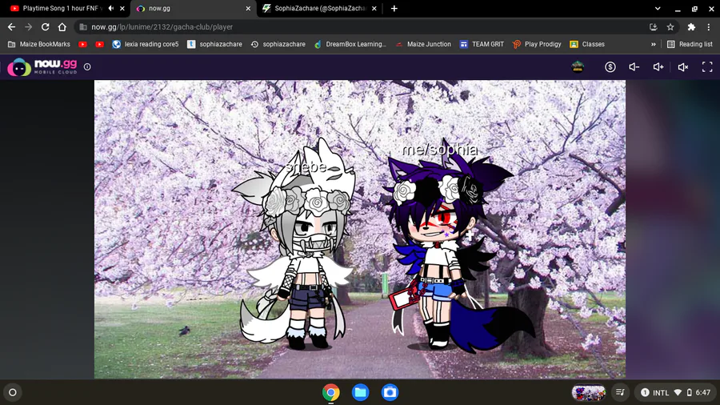This screenshot has width=720, height=405.
Task: Open the notification count indicator
Action: [645, 392]
